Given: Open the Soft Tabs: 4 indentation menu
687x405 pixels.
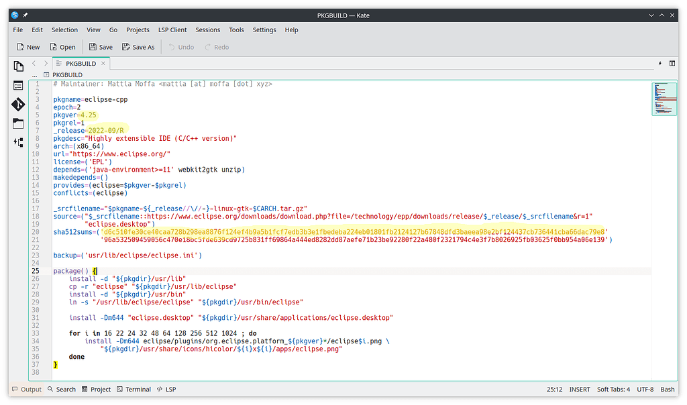Looking at the screenshot, I should pos(615,389).
